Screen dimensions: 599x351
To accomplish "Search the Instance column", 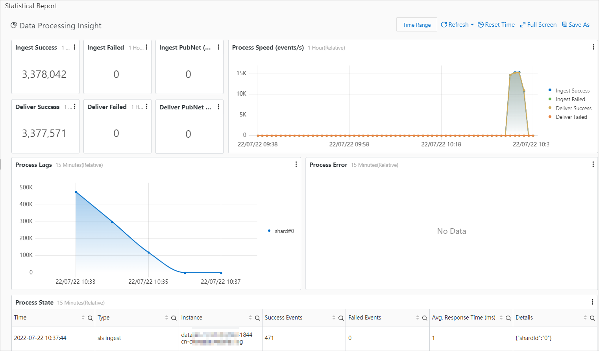I will pos(257,318).
